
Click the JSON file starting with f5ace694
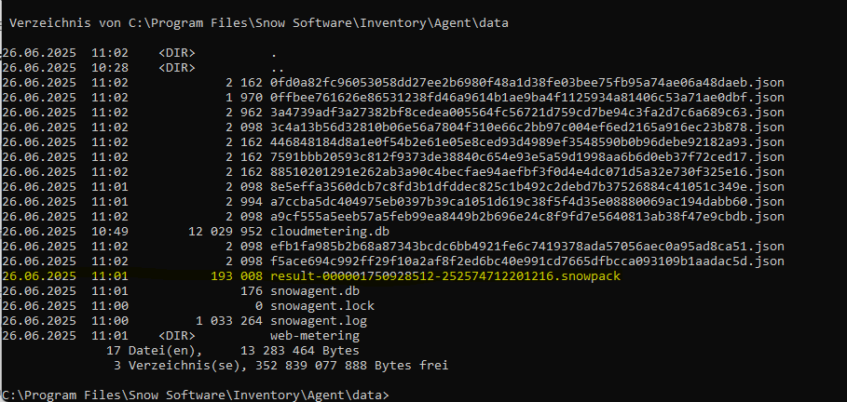click(x=526, y=261)
